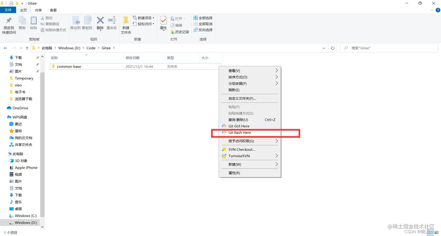Screen dimensions: 441x236
Task: Open 查看(V) submenu in context menu
Action: [250, 71]
